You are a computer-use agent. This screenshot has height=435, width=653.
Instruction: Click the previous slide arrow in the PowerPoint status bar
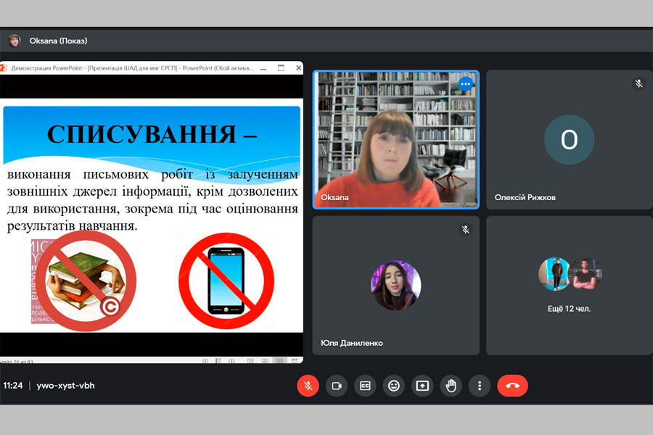[x=205, y=361]
